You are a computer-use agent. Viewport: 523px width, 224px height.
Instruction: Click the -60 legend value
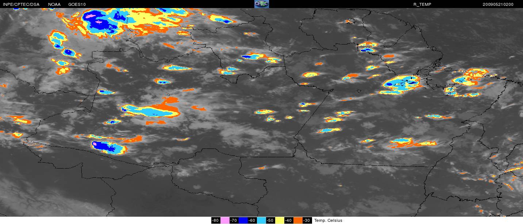[x=252, y=220]
